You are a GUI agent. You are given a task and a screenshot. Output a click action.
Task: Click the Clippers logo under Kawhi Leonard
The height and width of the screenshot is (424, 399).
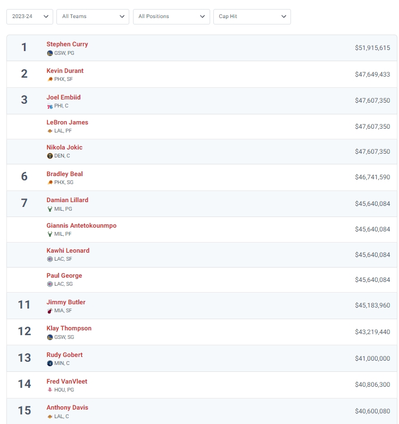point(49,259)
